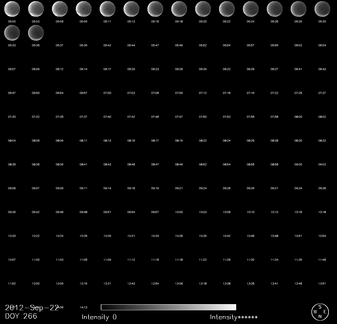Viewport: 337px width, 324px height.
Task: Click the time label 09:11
Action: 83,188
